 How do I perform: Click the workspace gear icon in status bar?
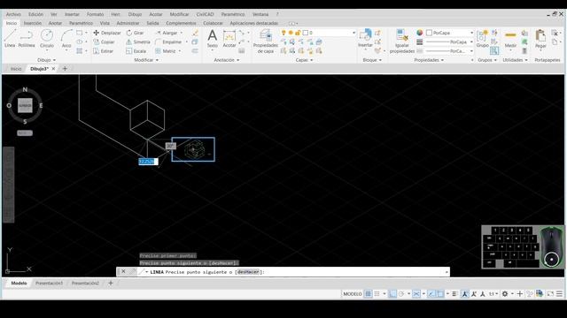[x=505, y=294]
